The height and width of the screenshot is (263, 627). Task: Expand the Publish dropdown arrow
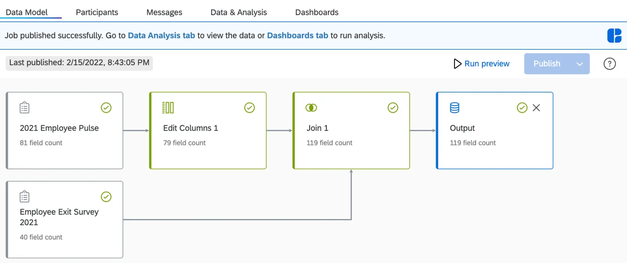580,64
